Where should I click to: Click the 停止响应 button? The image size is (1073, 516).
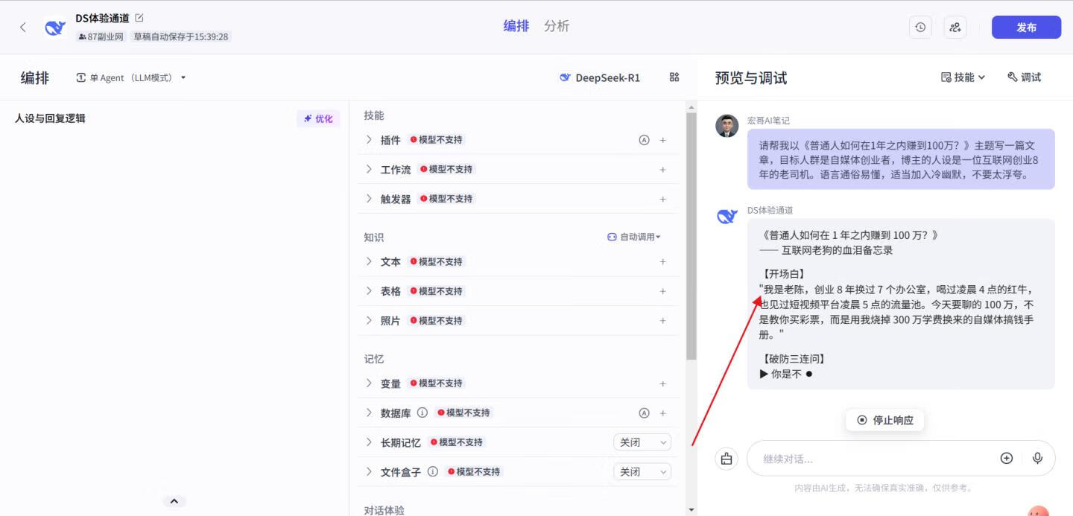(884, 419)
